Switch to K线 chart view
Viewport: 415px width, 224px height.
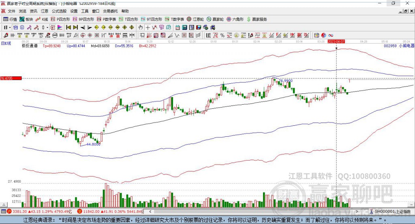tap(42, 19)
